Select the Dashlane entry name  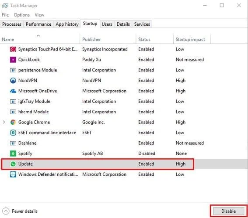(x=28, y=143)
